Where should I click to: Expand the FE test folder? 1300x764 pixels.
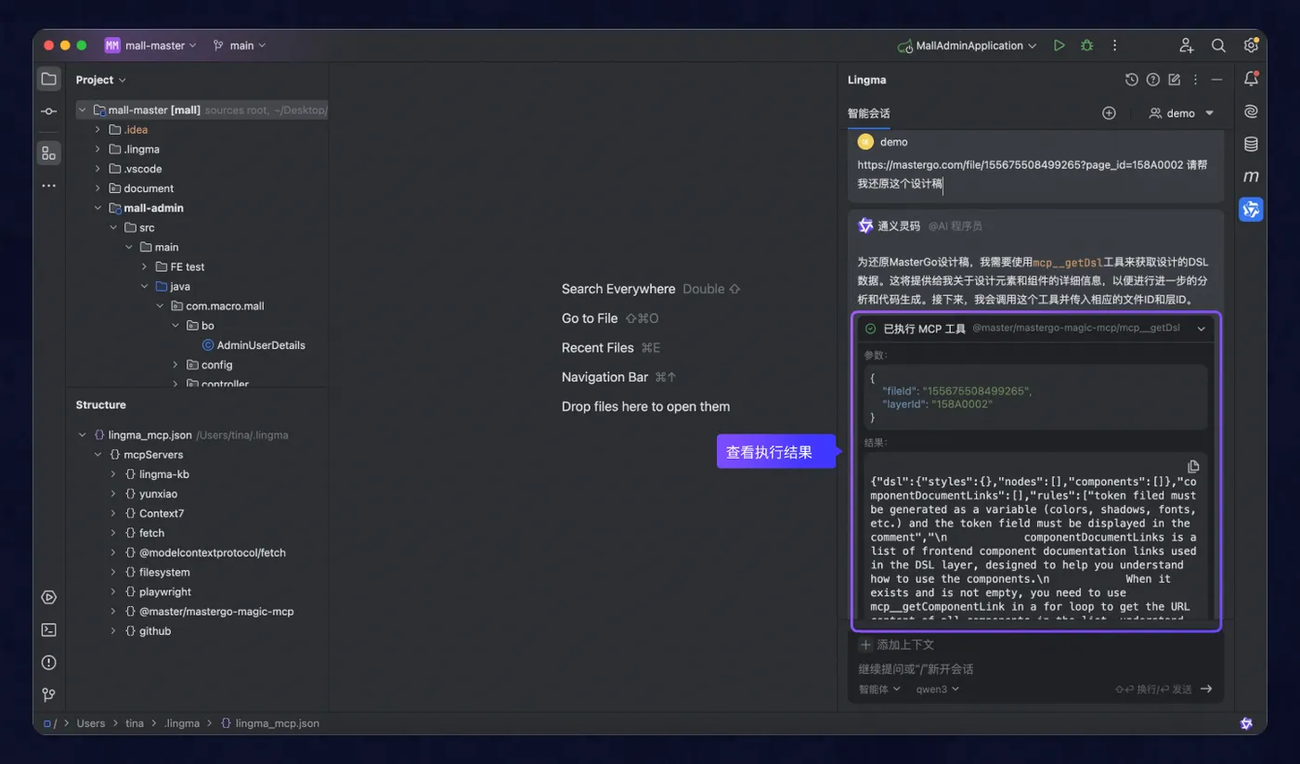coord(144,266)
